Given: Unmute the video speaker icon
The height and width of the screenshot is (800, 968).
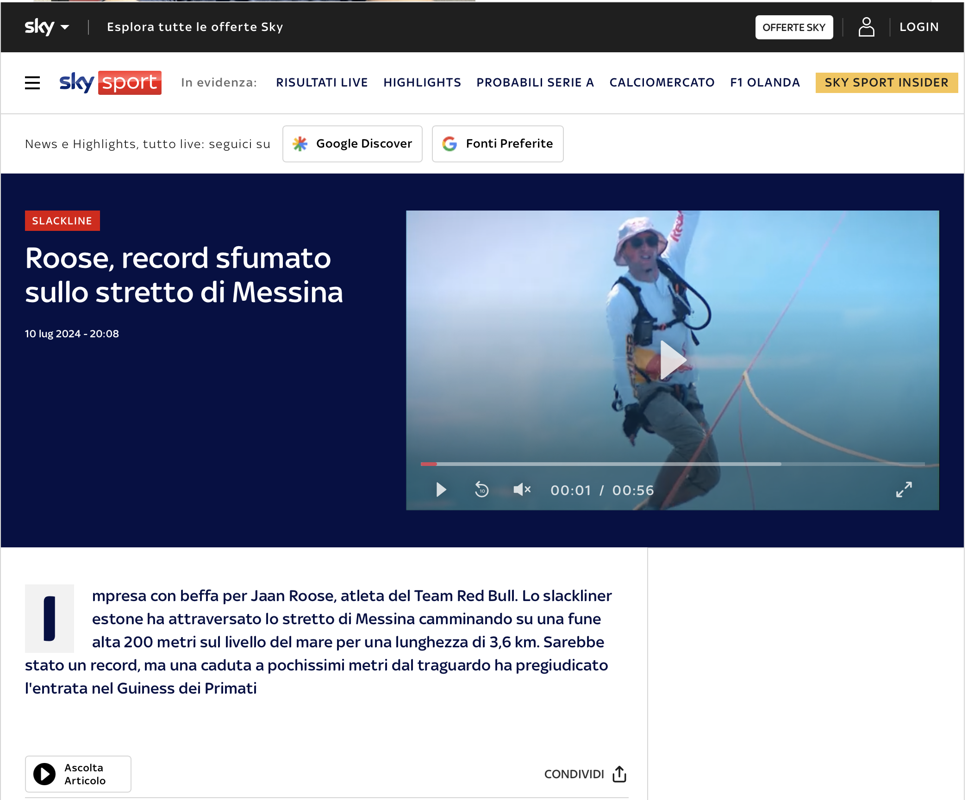Looking at the screenshot, I should pos(522,490).
